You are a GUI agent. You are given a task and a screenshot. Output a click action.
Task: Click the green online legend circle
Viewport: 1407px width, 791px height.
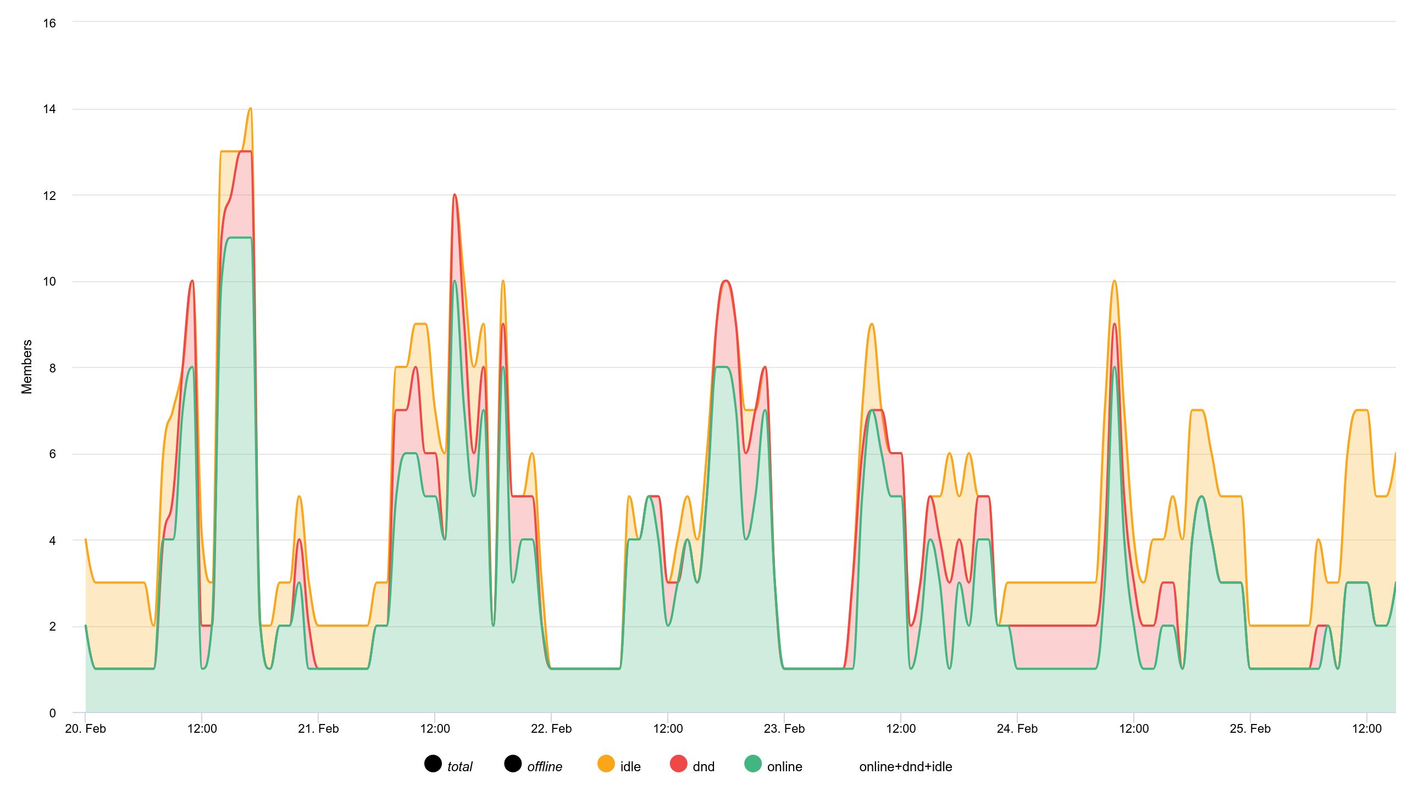pyautogui.click(x=753, y=764)
